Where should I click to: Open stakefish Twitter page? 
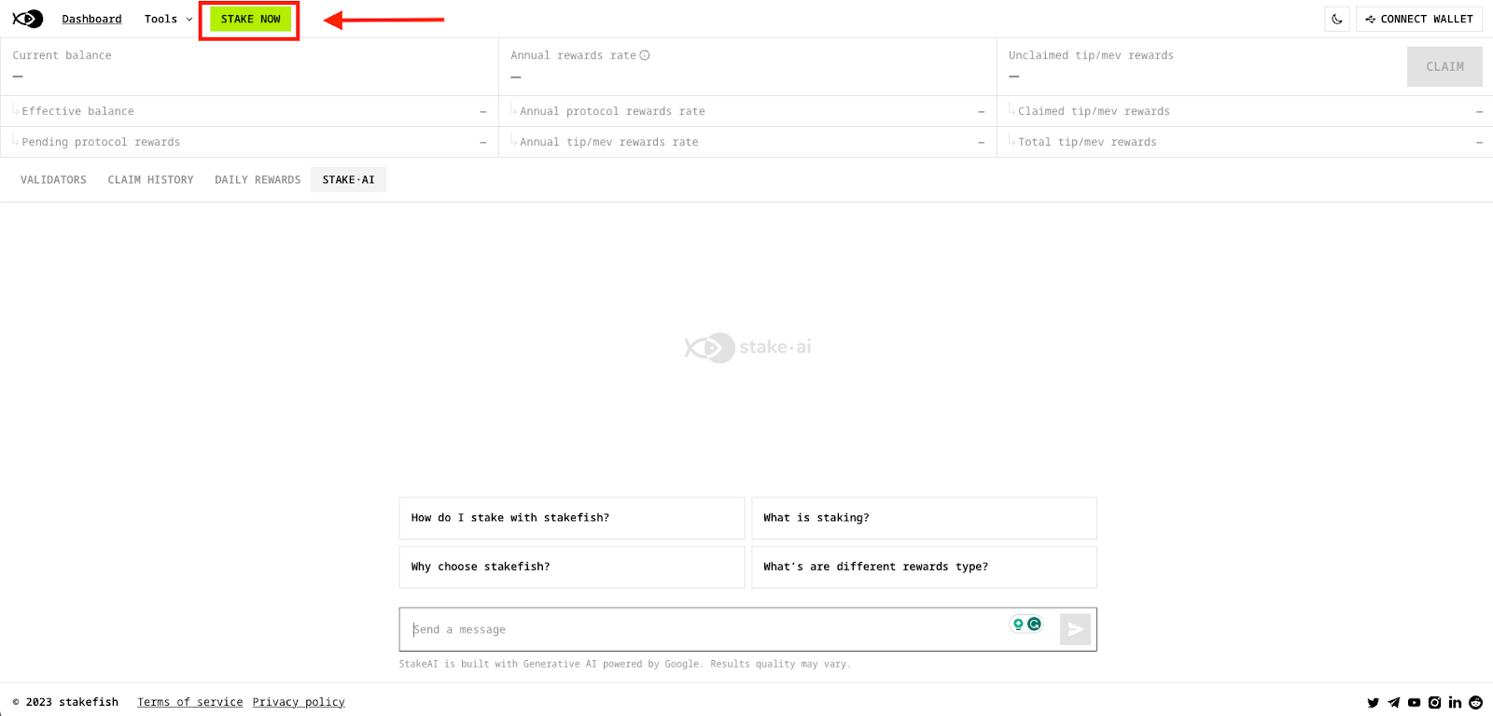click(x=1373, y=703)
